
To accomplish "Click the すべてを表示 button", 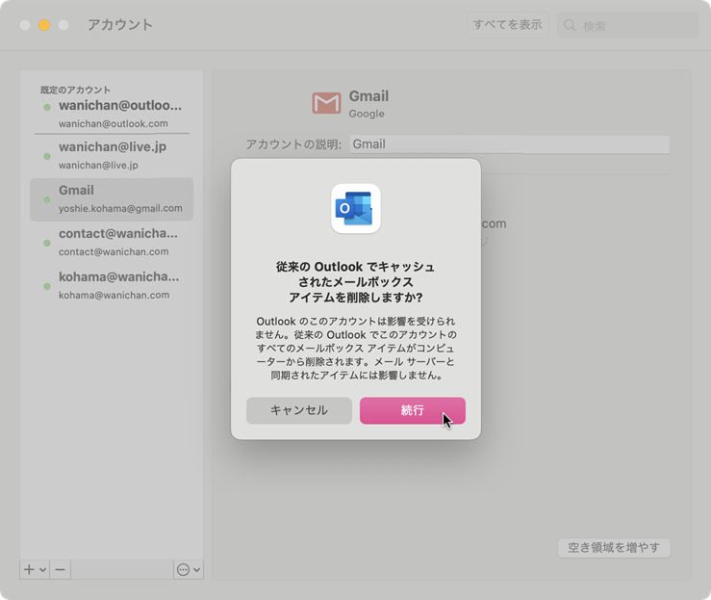I will click(x=507, y=25).
